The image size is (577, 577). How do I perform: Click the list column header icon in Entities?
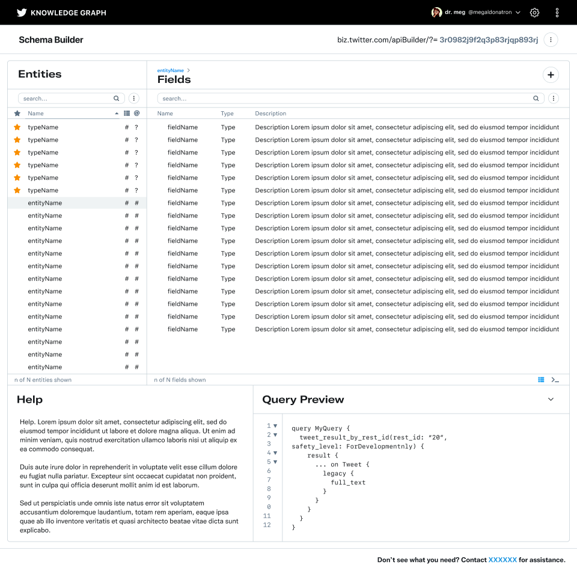127,113
